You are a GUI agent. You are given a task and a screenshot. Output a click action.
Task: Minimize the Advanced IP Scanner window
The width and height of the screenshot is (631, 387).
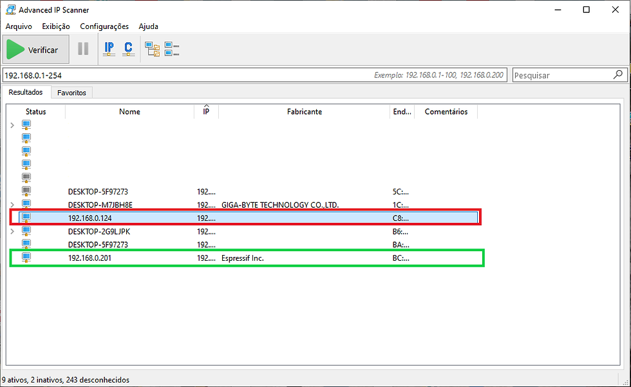(558, 10)
